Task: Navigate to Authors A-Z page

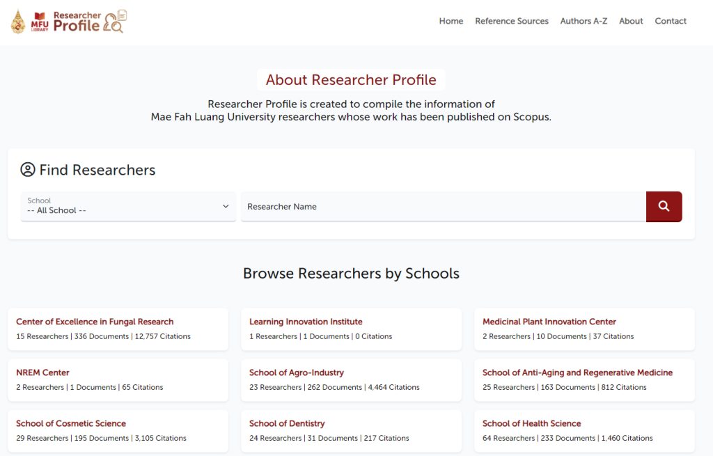Action: pos(583,21)
